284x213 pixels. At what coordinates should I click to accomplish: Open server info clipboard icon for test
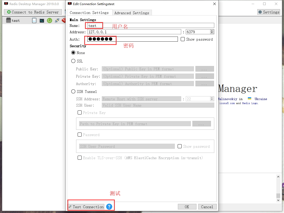tap(34, 20)
